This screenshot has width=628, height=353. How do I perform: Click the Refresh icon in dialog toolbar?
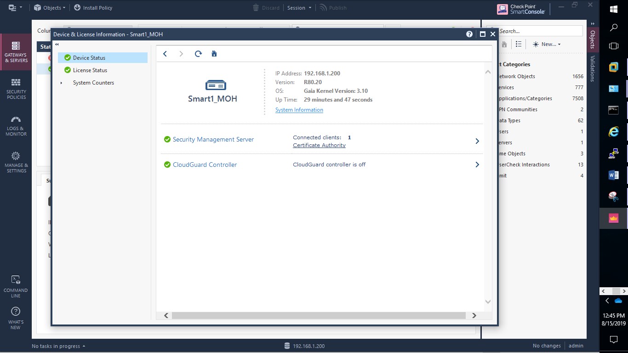[198, 54]
